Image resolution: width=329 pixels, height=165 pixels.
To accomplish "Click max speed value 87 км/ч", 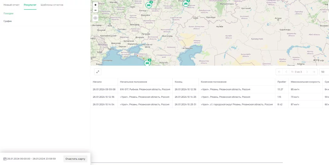I will [x=295, y=104].
